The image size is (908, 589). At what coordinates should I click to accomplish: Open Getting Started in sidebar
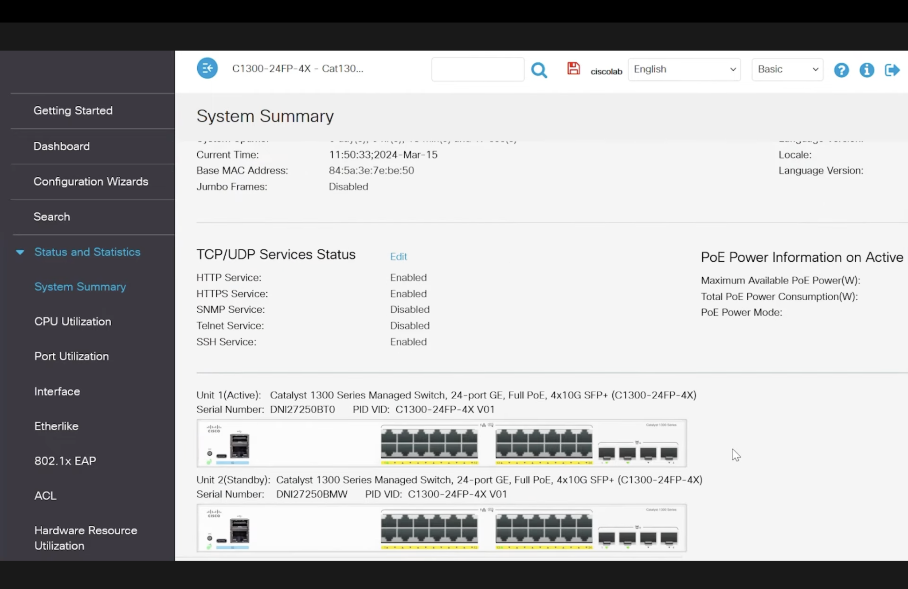pos(73,110)
